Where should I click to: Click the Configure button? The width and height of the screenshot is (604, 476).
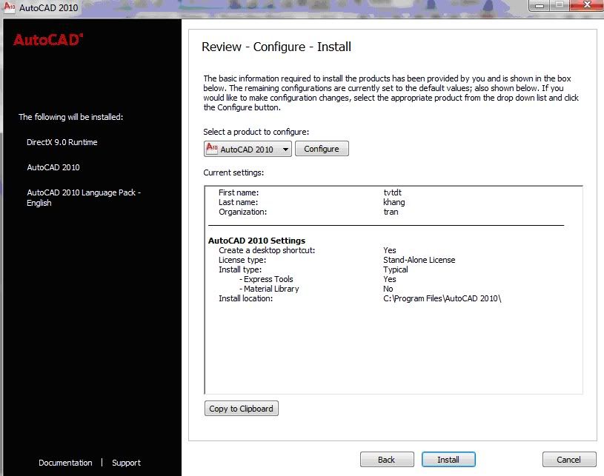click(x=322, y=149)
